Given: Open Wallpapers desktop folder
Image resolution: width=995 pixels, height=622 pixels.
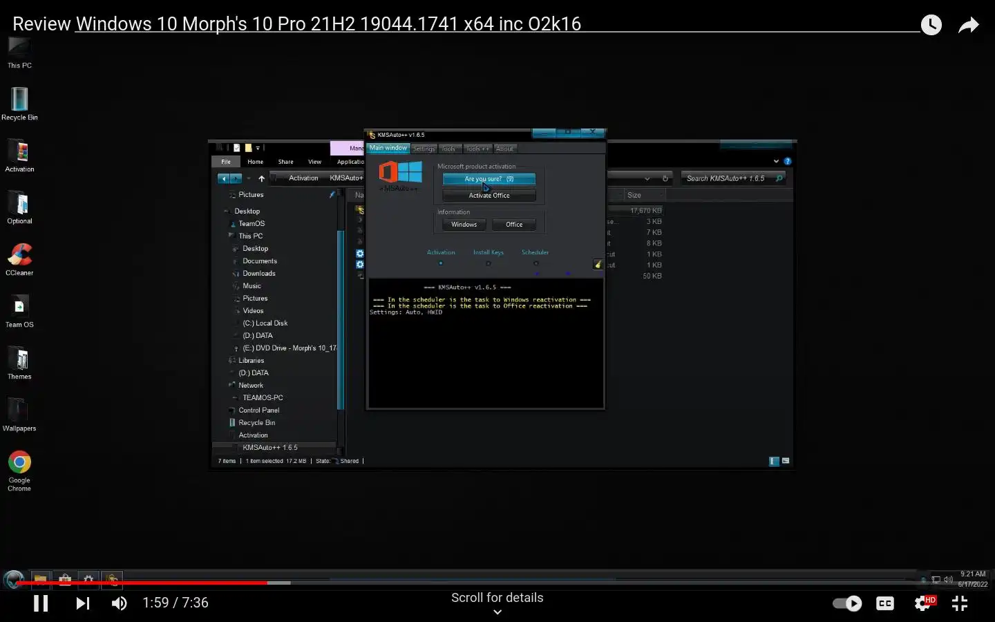Looking at the screenshot, I should tap(19, 415).
